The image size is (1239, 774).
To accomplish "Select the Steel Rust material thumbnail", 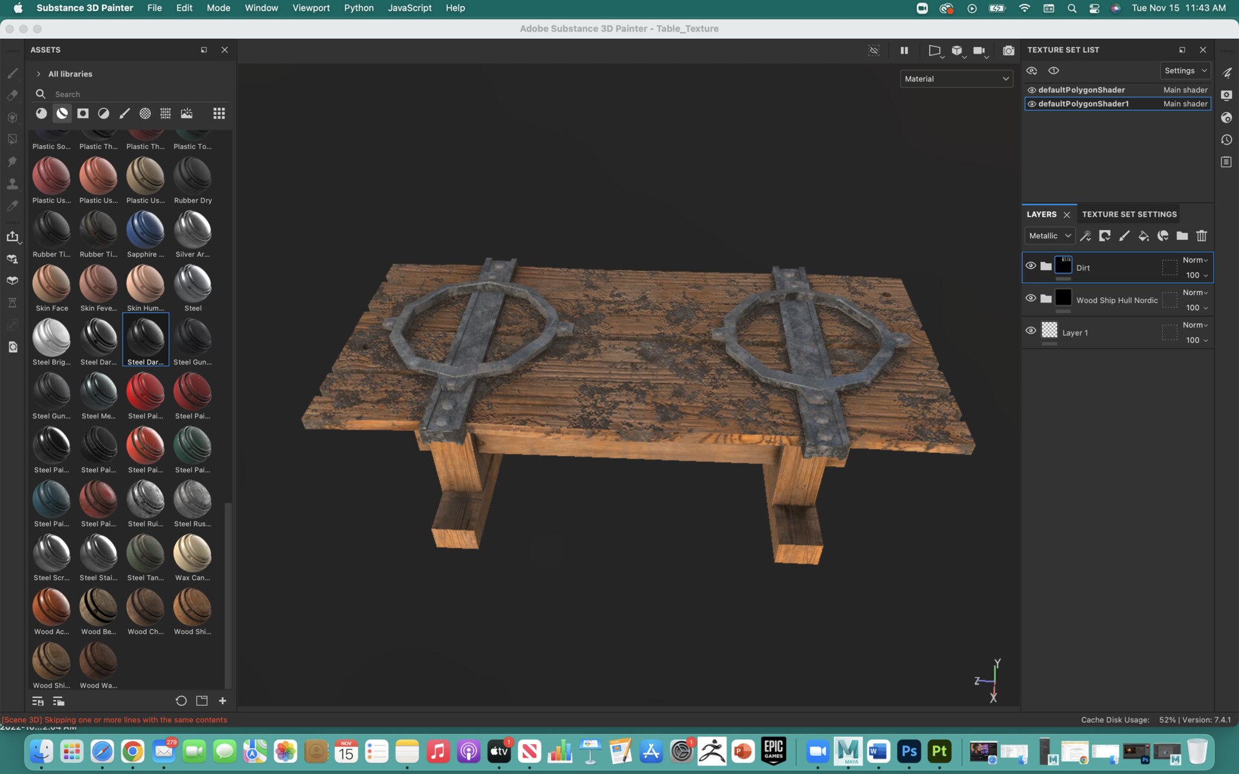I will (192, 500).
